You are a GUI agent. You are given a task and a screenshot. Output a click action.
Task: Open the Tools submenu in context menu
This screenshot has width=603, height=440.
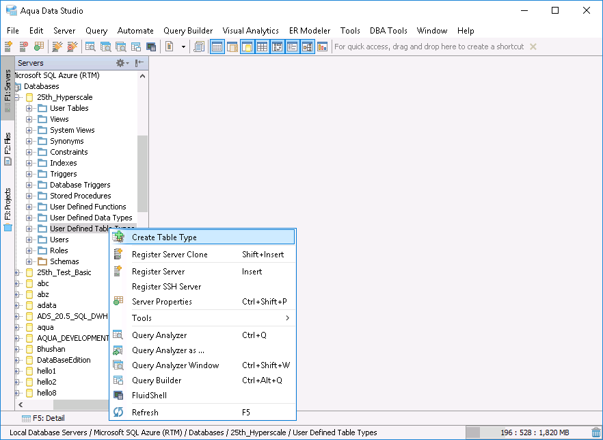(203, 318)
